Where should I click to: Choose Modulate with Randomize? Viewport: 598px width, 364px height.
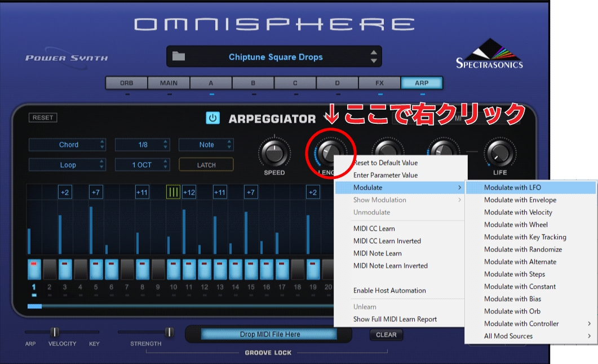[x=530, y=249]
